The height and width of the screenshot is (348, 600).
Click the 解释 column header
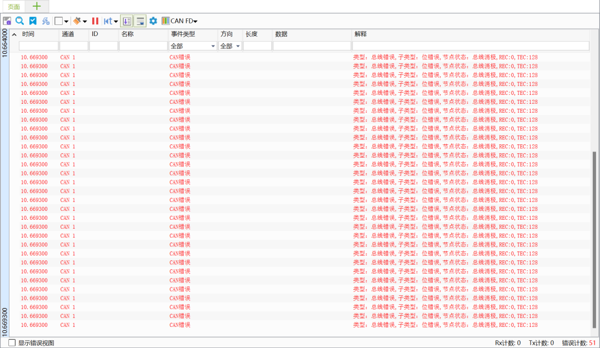tap(361, 34)
